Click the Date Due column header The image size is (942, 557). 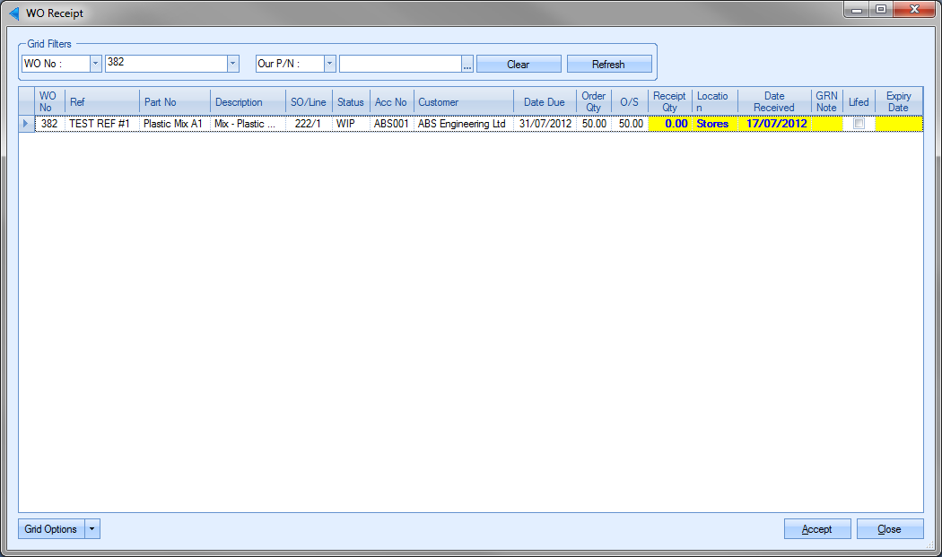pos(544,102)
